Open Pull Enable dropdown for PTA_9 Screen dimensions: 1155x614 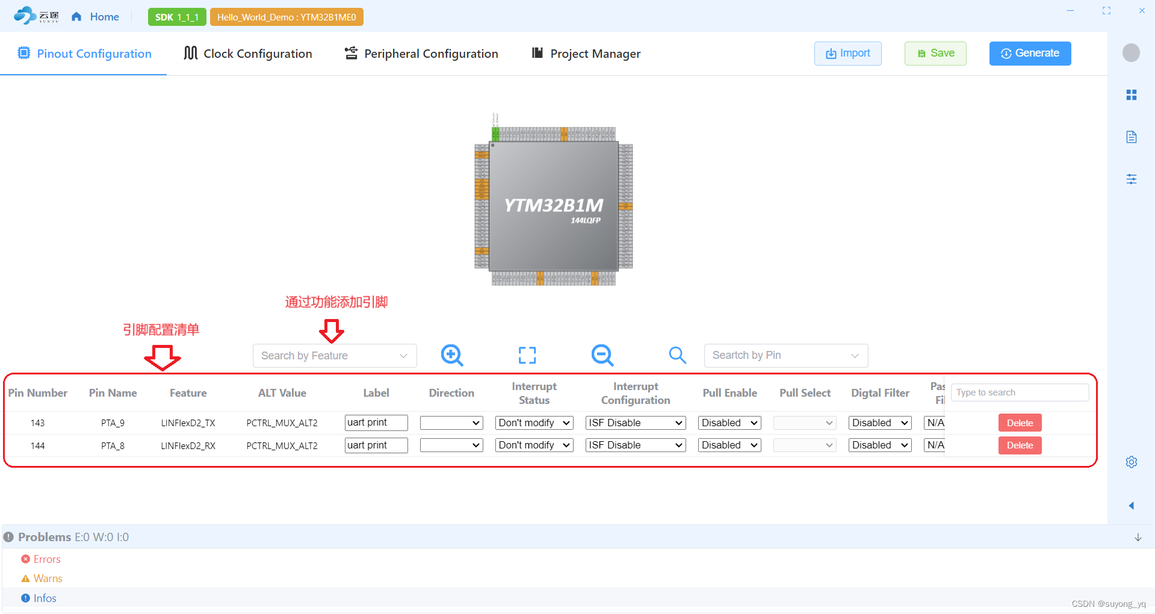point(729,423)
